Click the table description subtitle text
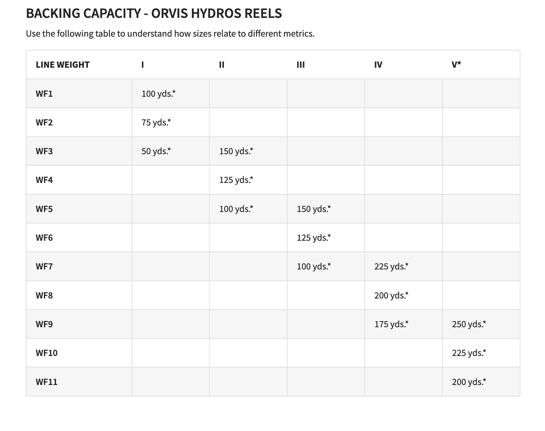The image size is (545, 431). [170, 34]
